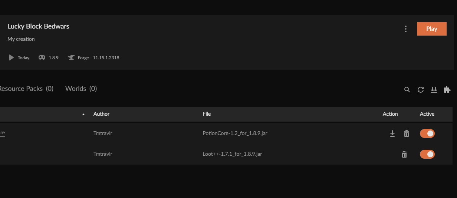Open the underlined PotionCore mod name link
Screen dimensions: 457x198
pos(2,133)
